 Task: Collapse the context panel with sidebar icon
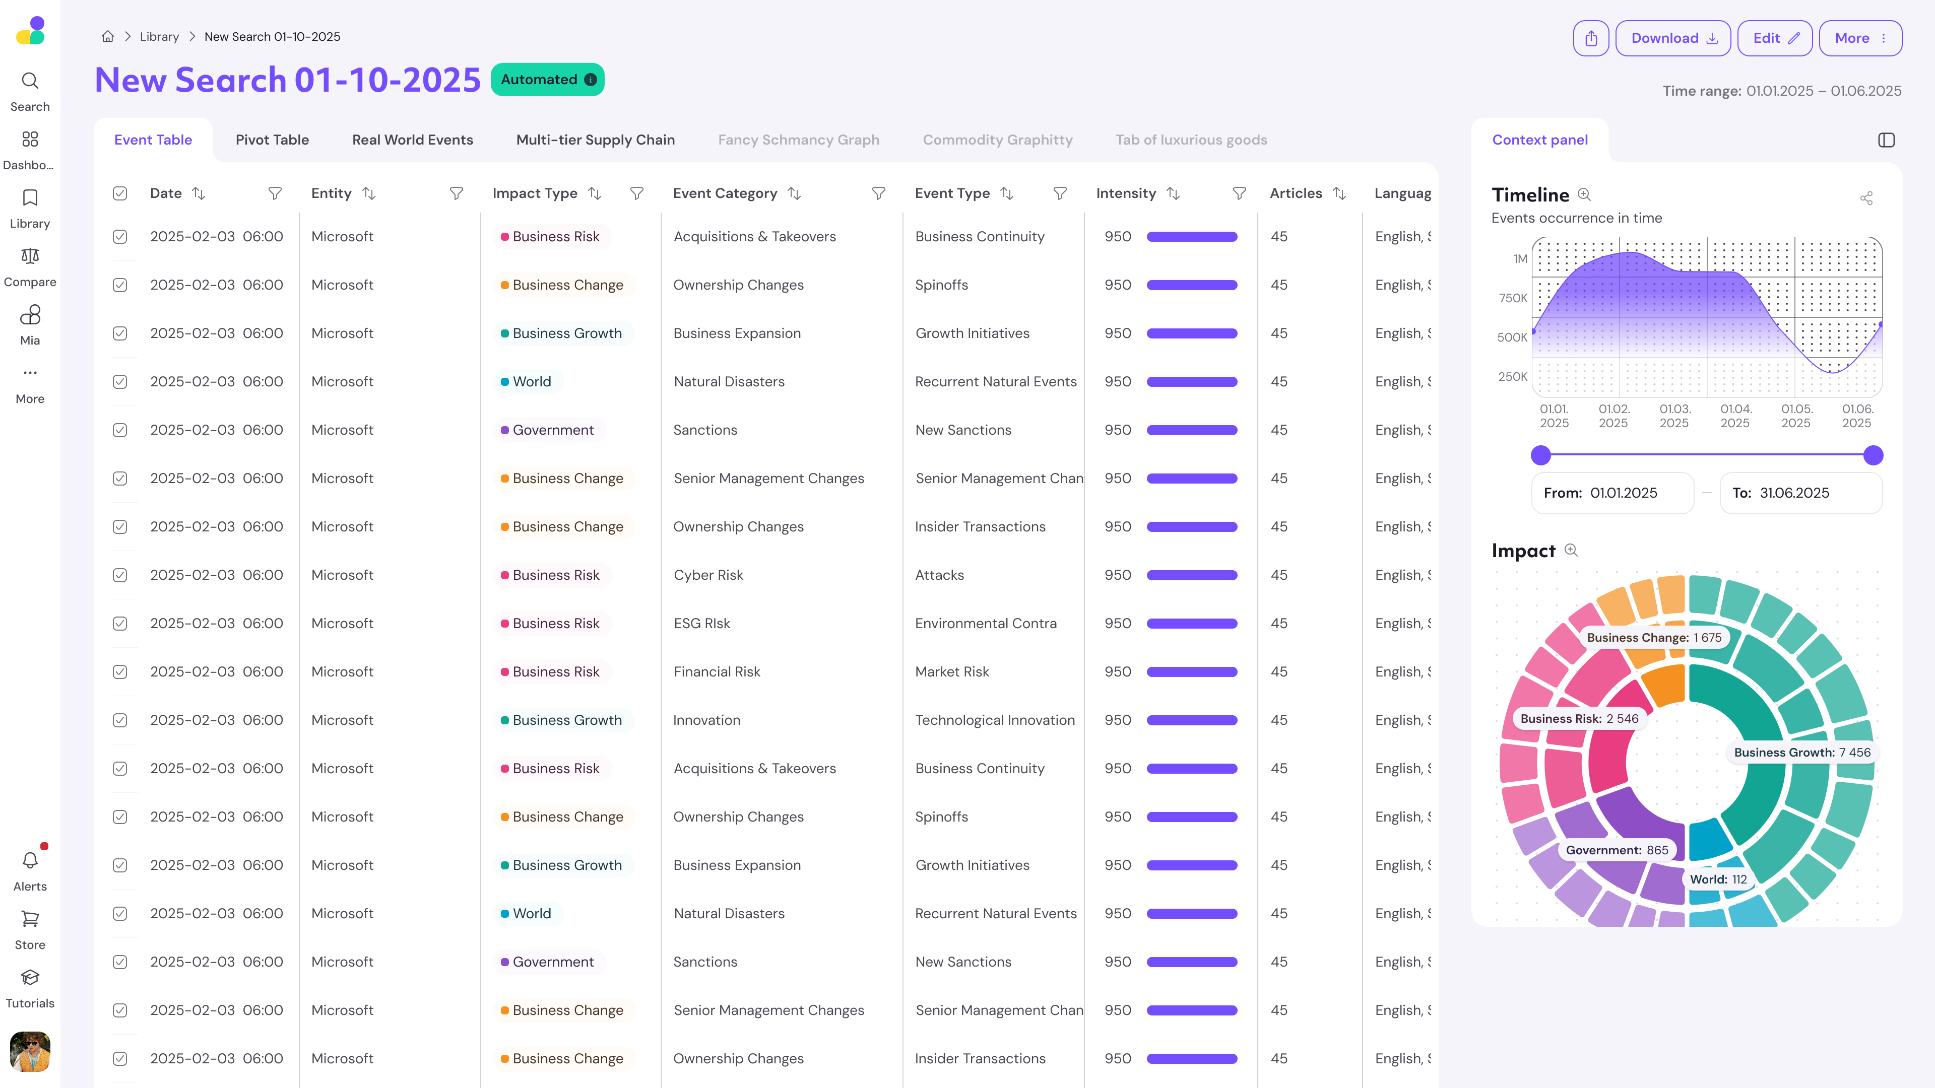pos(1886,141)
